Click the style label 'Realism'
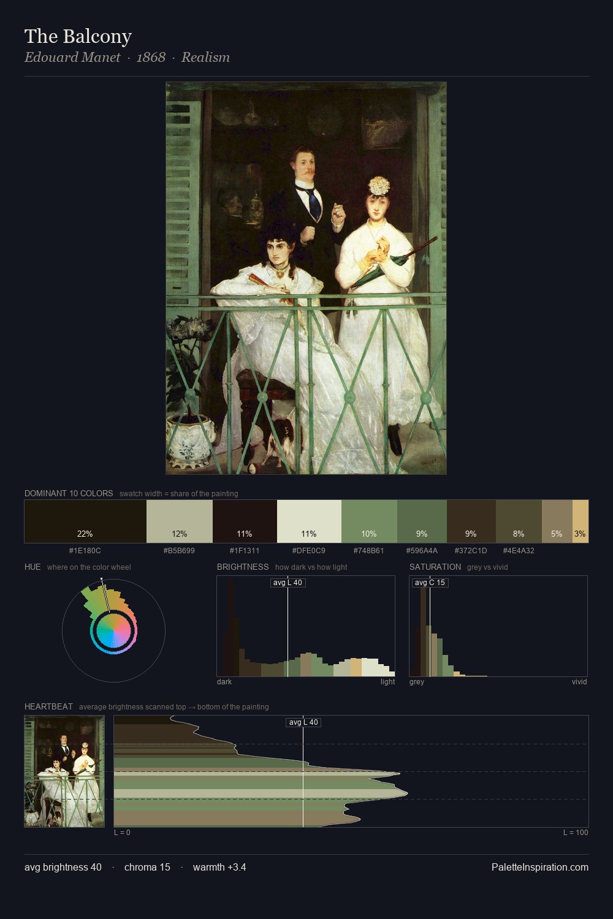 pos(205,57)
